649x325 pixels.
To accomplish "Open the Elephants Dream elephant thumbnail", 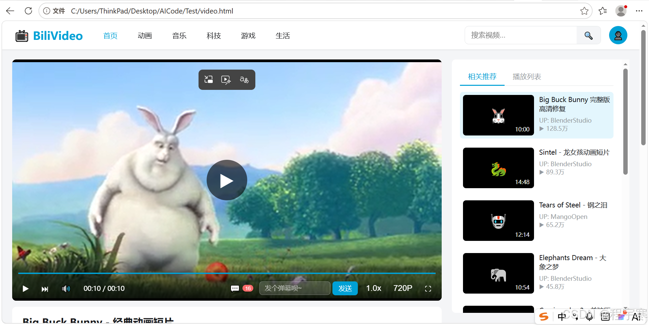I will (498, 273).
